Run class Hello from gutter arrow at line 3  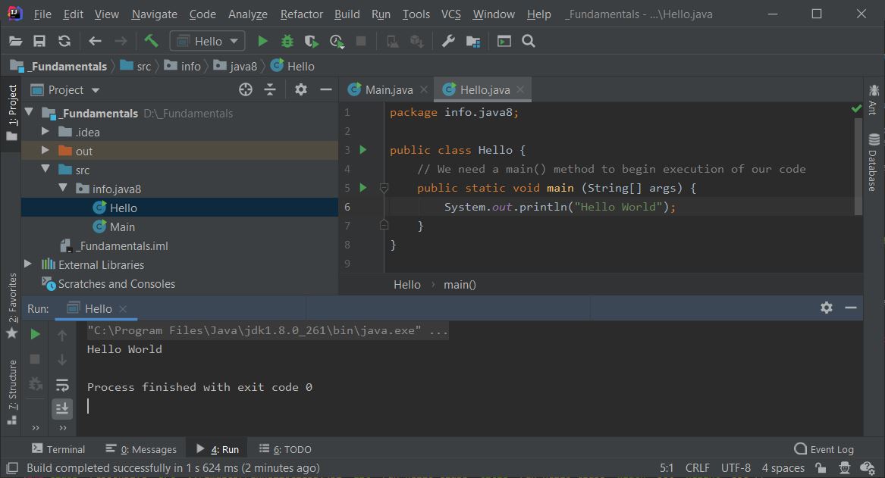pos(363,150)
